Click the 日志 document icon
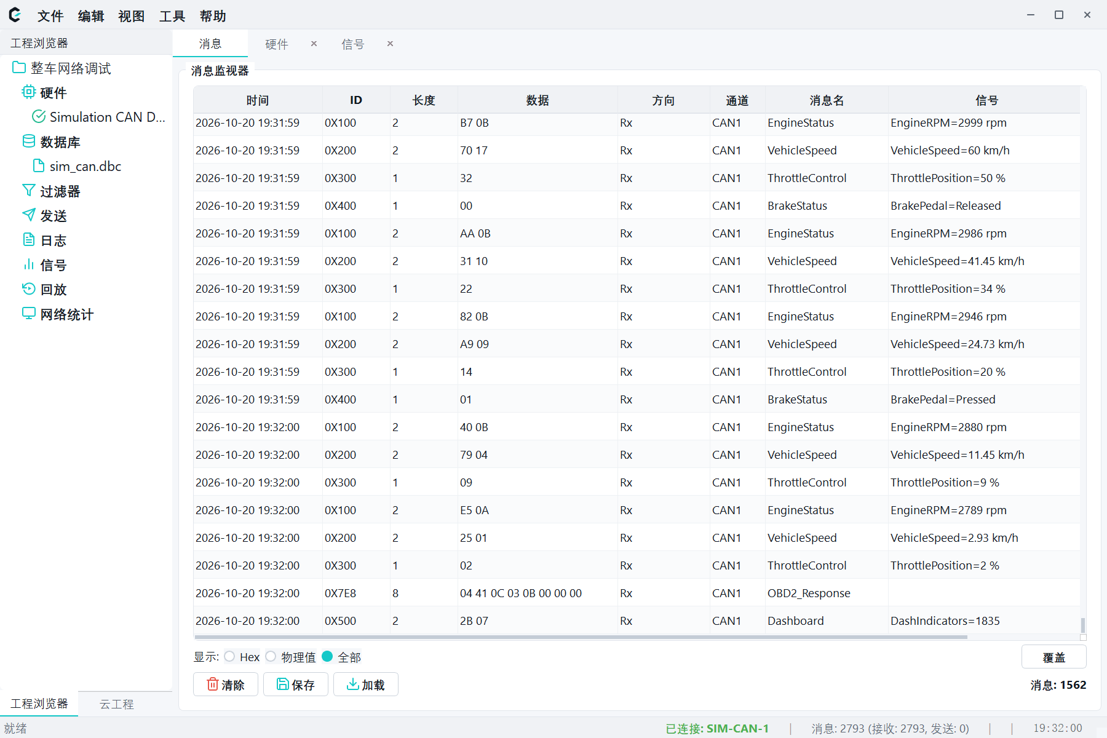 28,239
